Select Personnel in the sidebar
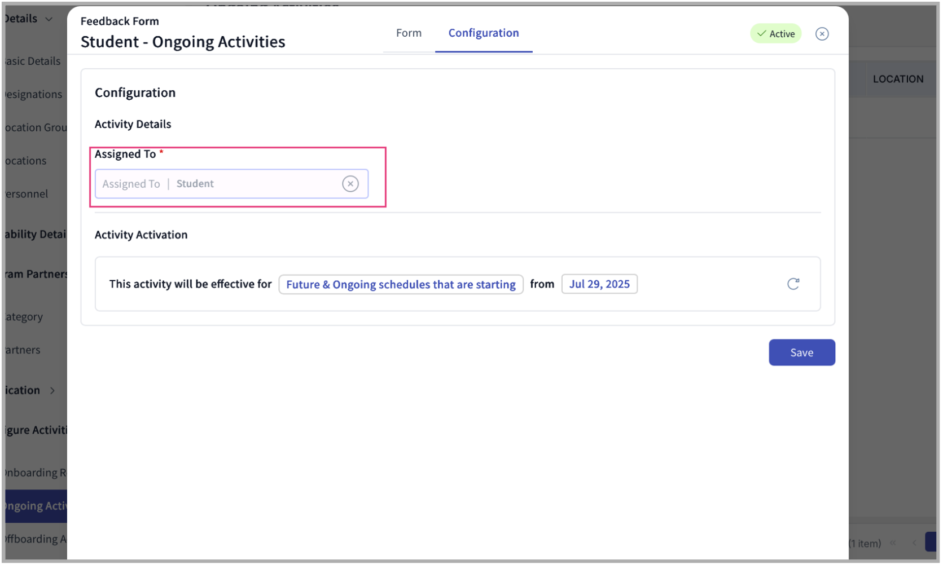The height and width of the screenshot is (565, 943). 24,193
